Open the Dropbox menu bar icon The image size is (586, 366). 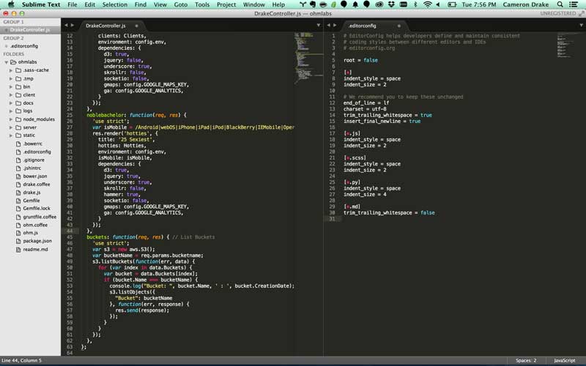click(391, 4)
